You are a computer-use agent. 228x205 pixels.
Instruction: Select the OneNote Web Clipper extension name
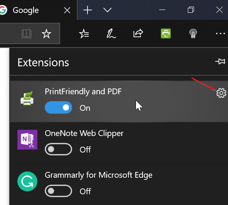[x=84, y=133]
